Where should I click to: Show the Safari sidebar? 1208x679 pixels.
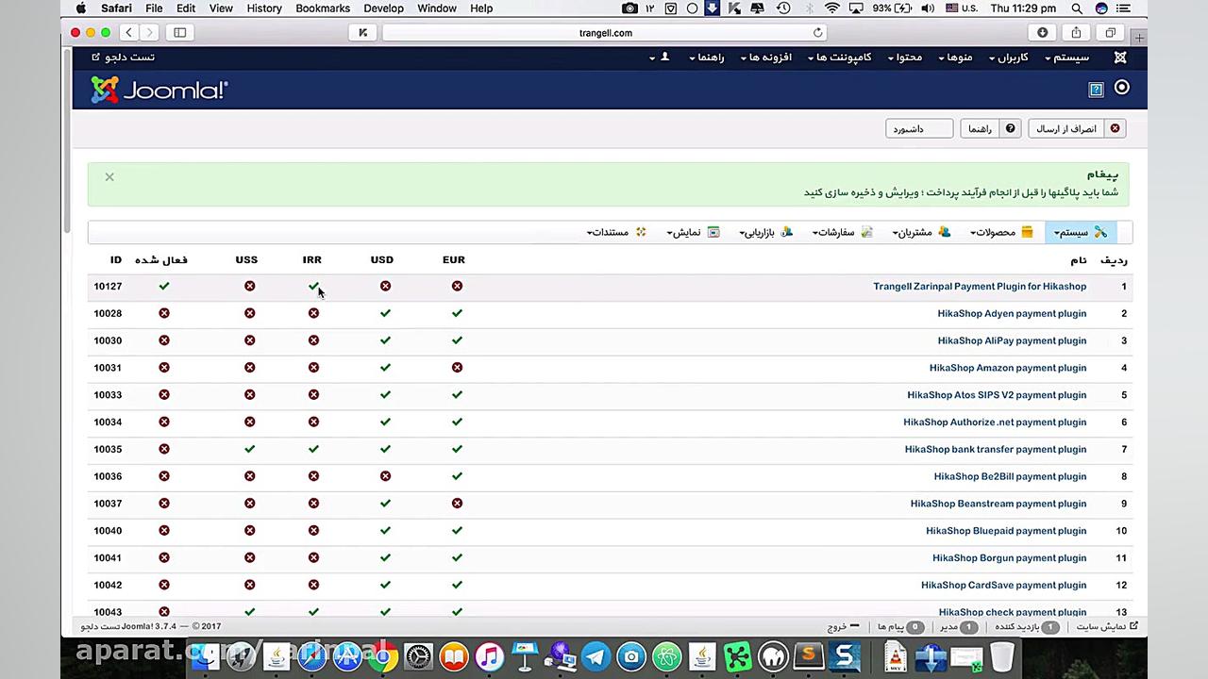tap(179, 32)
